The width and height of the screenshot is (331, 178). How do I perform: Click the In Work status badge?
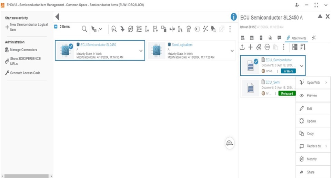(288, 71)
